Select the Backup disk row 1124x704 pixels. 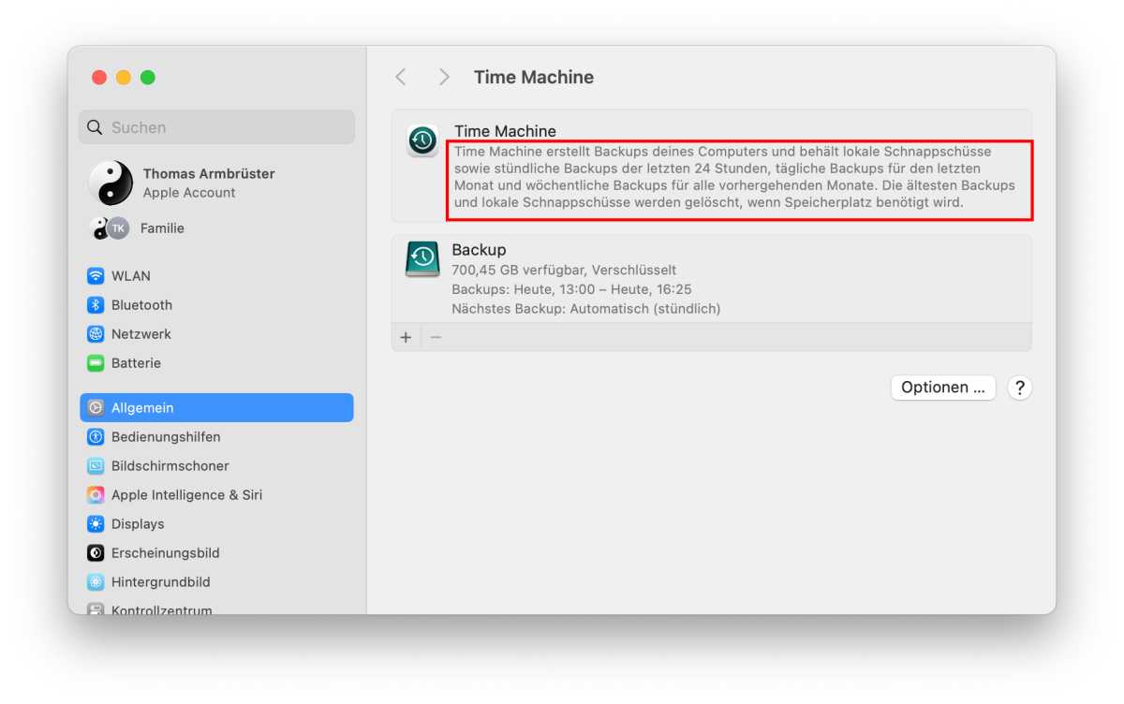(712, 279)
